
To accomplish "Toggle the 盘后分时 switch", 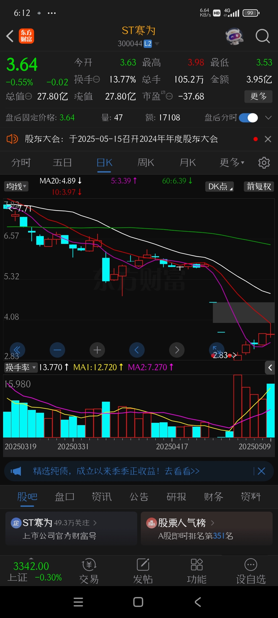I will (x=248, y=118).
